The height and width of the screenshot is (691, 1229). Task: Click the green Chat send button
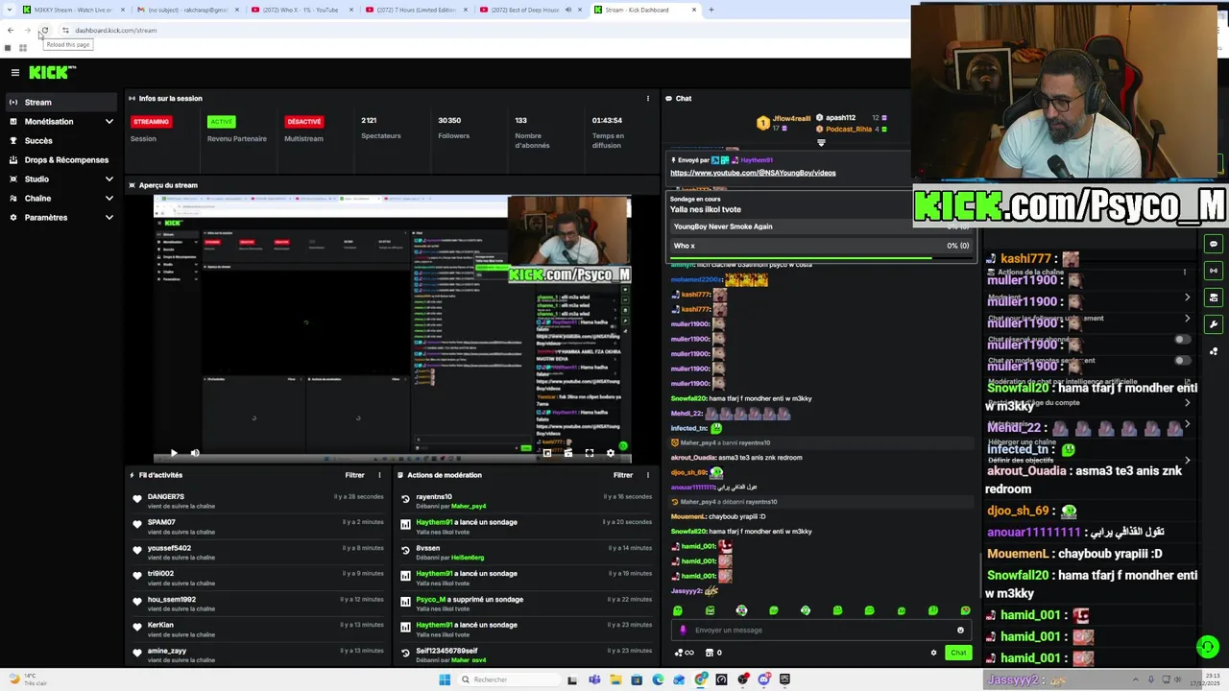(958, 653)
